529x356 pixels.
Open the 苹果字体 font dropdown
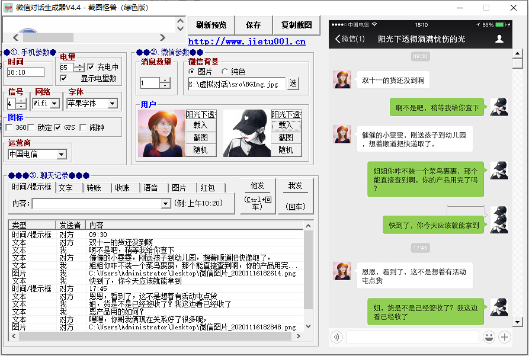(x=111, y=104)
